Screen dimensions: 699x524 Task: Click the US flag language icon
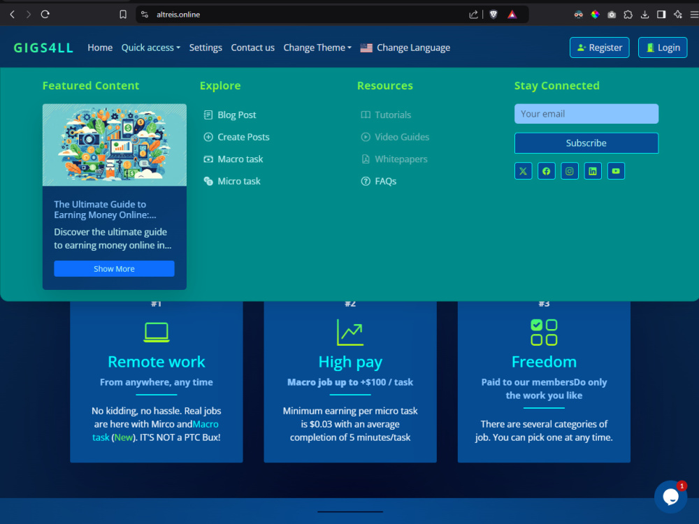coord(366,48)
